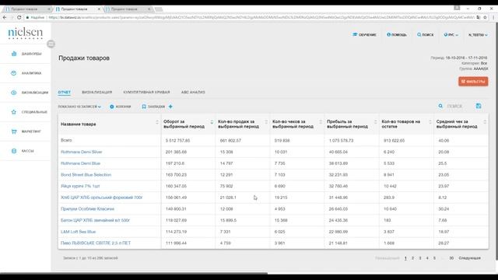Go to pagination page 4
Viewport: 498px width, 280px height.
(427, 258)
